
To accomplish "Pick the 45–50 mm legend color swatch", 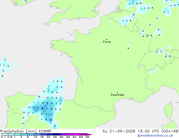I will coord(83,134).
